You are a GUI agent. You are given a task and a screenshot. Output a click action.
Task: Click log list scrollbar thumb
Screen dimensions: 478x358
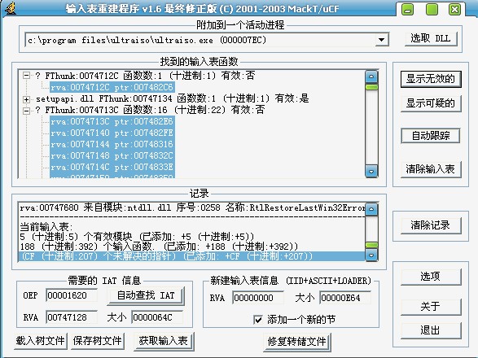click(x=371, y=245)
